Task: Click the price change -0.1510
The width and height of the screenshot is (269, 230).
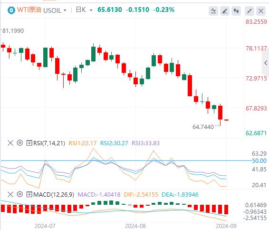Action: [137, 10]
